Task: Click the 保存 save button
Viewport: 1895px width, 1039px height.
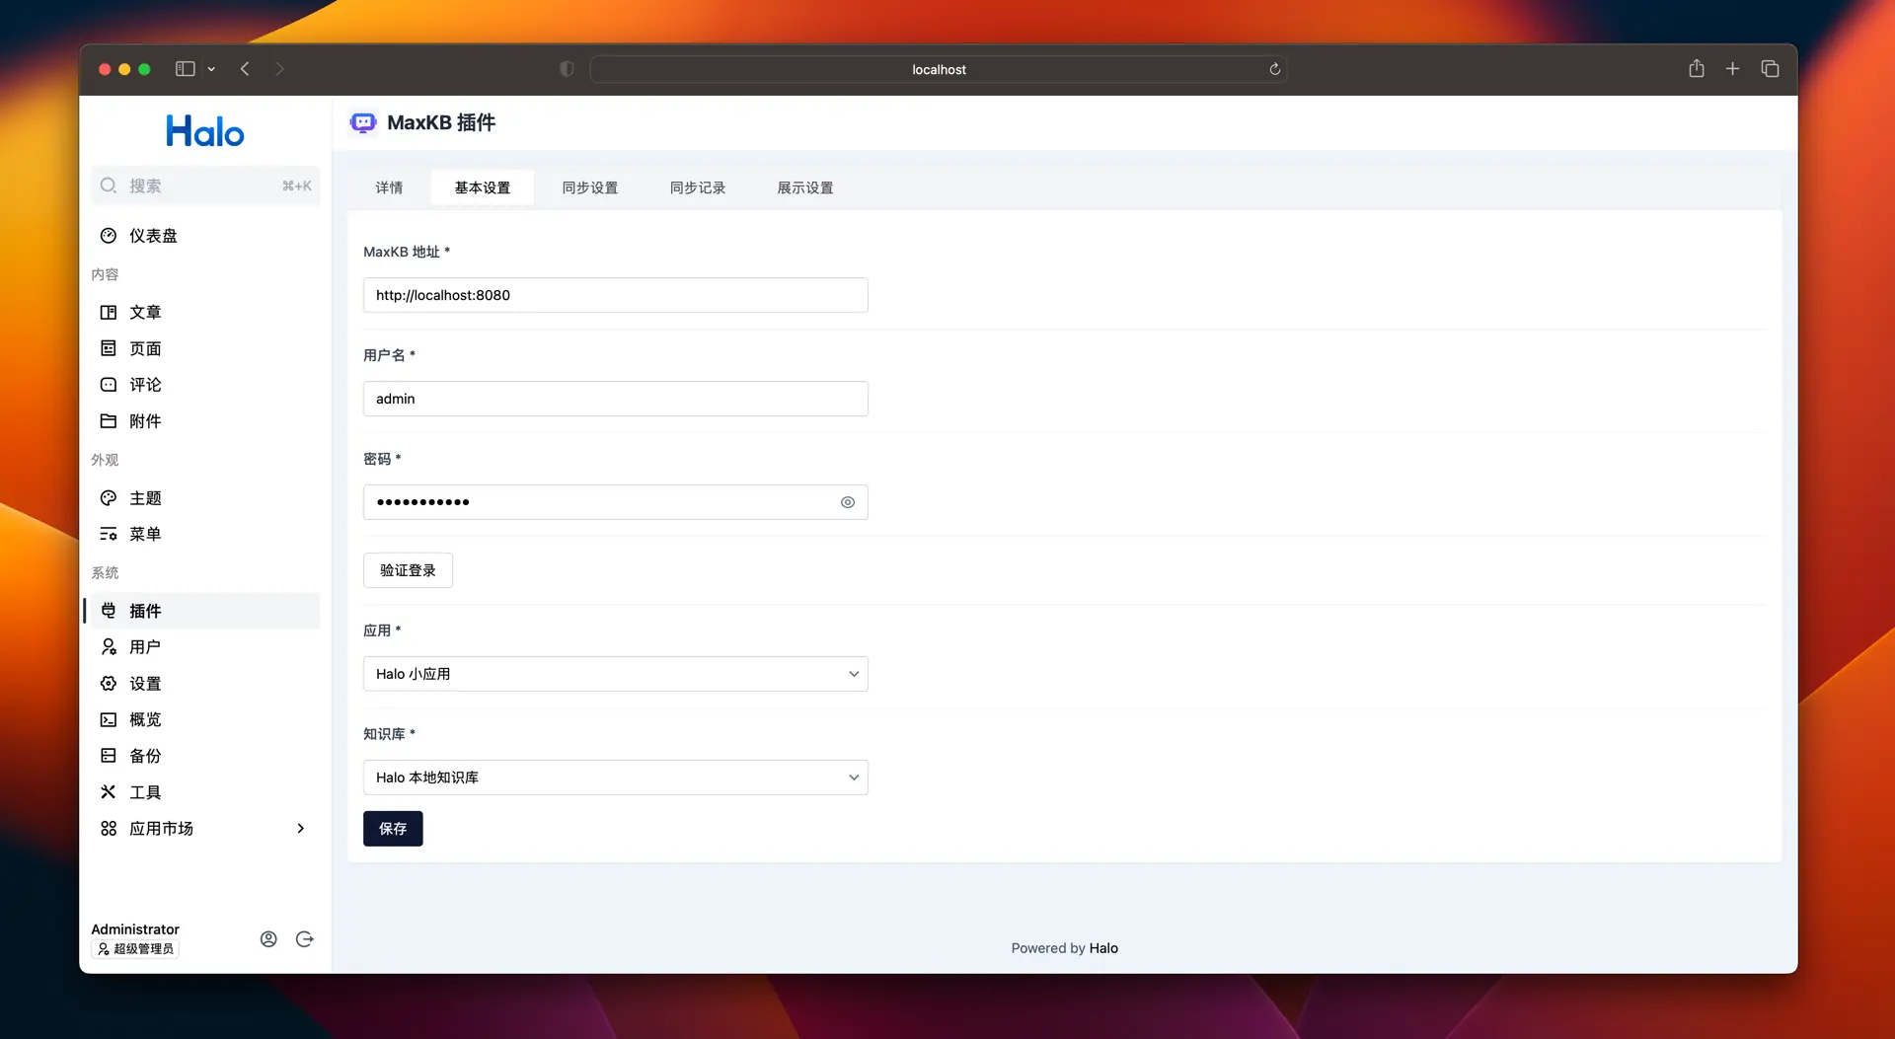Action: coord(393,829)
